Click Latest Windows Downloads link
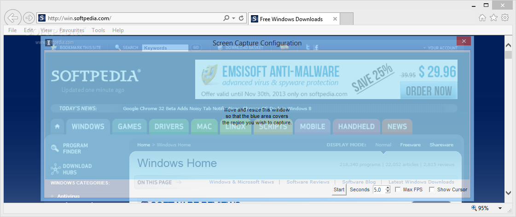The height and width of the screenshot is (217, 516). [421, 182]
